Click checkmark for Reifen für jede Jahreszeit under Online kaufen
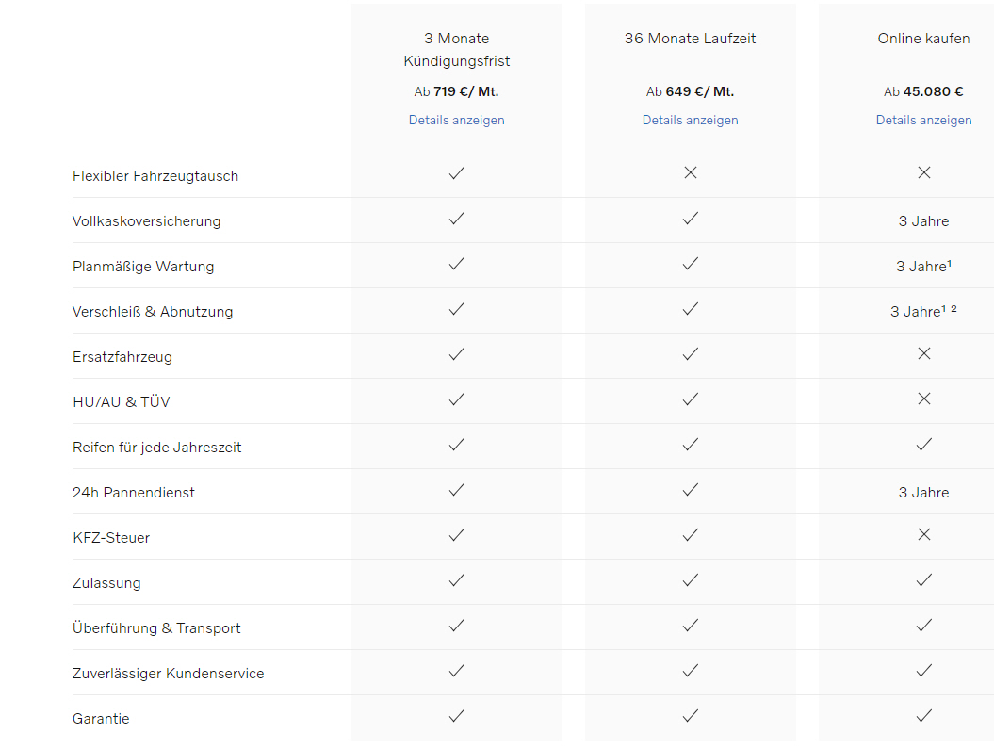The image size is (994, 749). pyautogui.click(x=924, y=444)
